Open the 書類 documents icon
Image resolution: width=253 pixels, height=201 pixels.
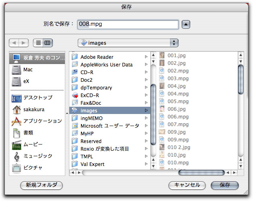(17, 133)
